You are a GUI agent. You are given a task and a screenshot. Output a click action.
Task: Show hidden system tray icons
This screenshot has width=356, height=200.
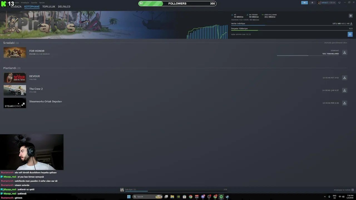pyautogui.click(x=325, y=197)
